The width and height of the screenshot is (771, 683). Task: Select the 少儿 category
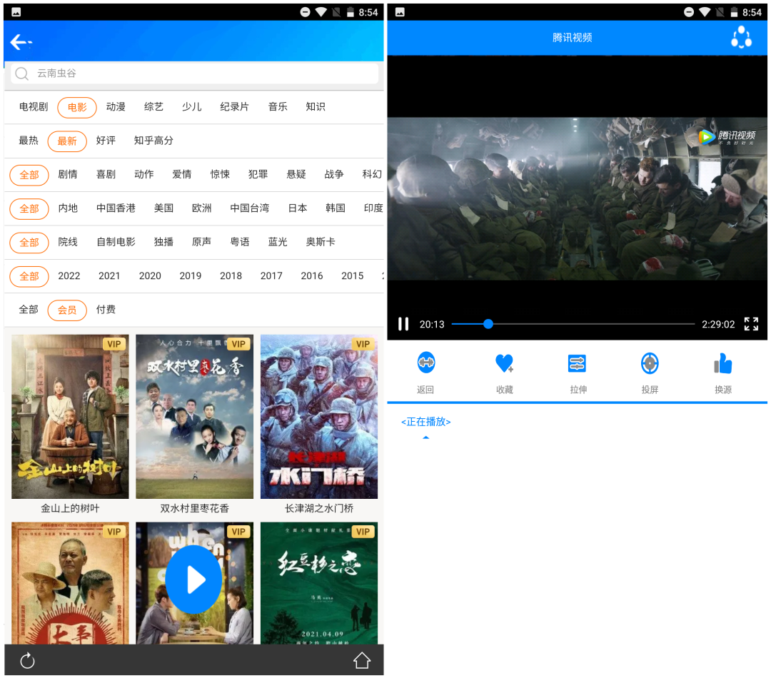pyautogui.click(x=192, y=107)
